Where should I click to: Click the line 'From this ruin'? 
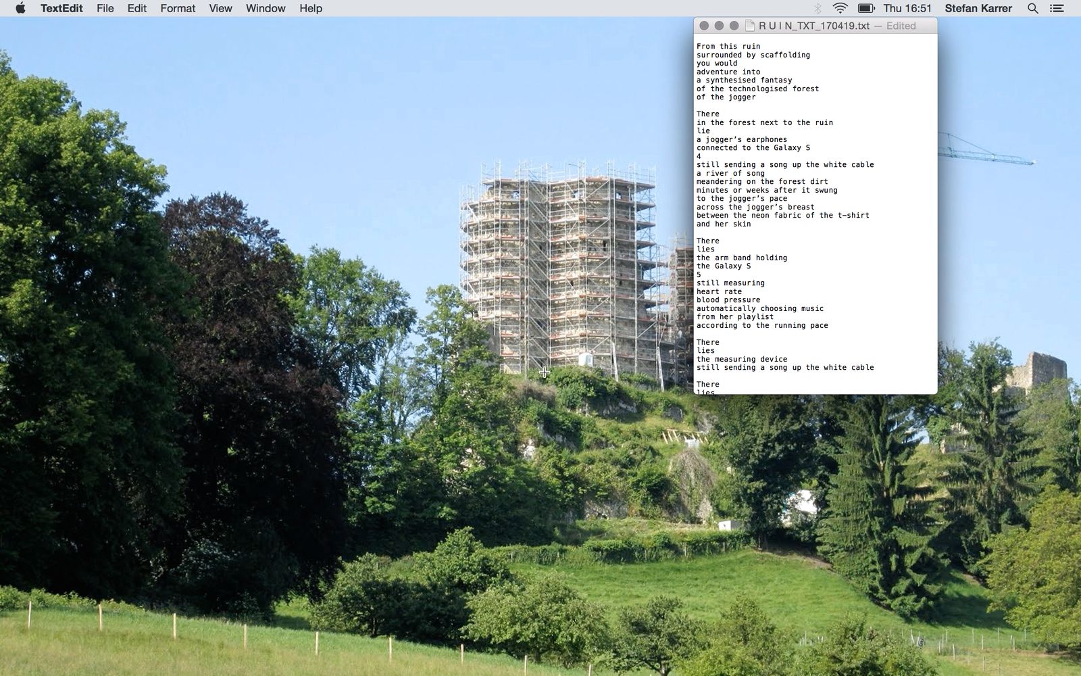728,47
